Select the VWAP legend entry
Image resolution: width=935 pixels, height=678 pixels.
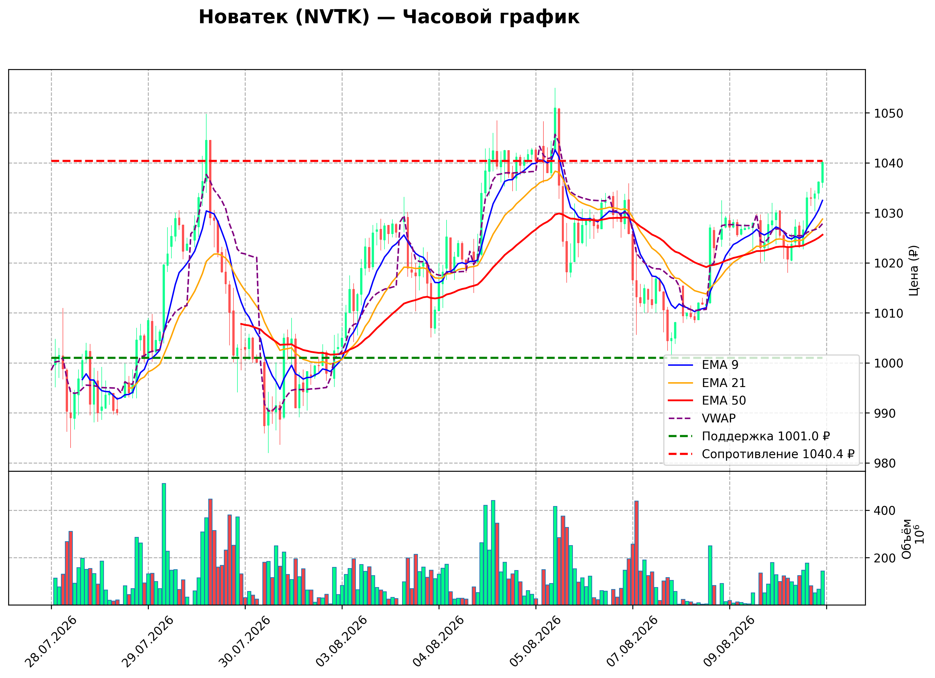tap(702, 418)
